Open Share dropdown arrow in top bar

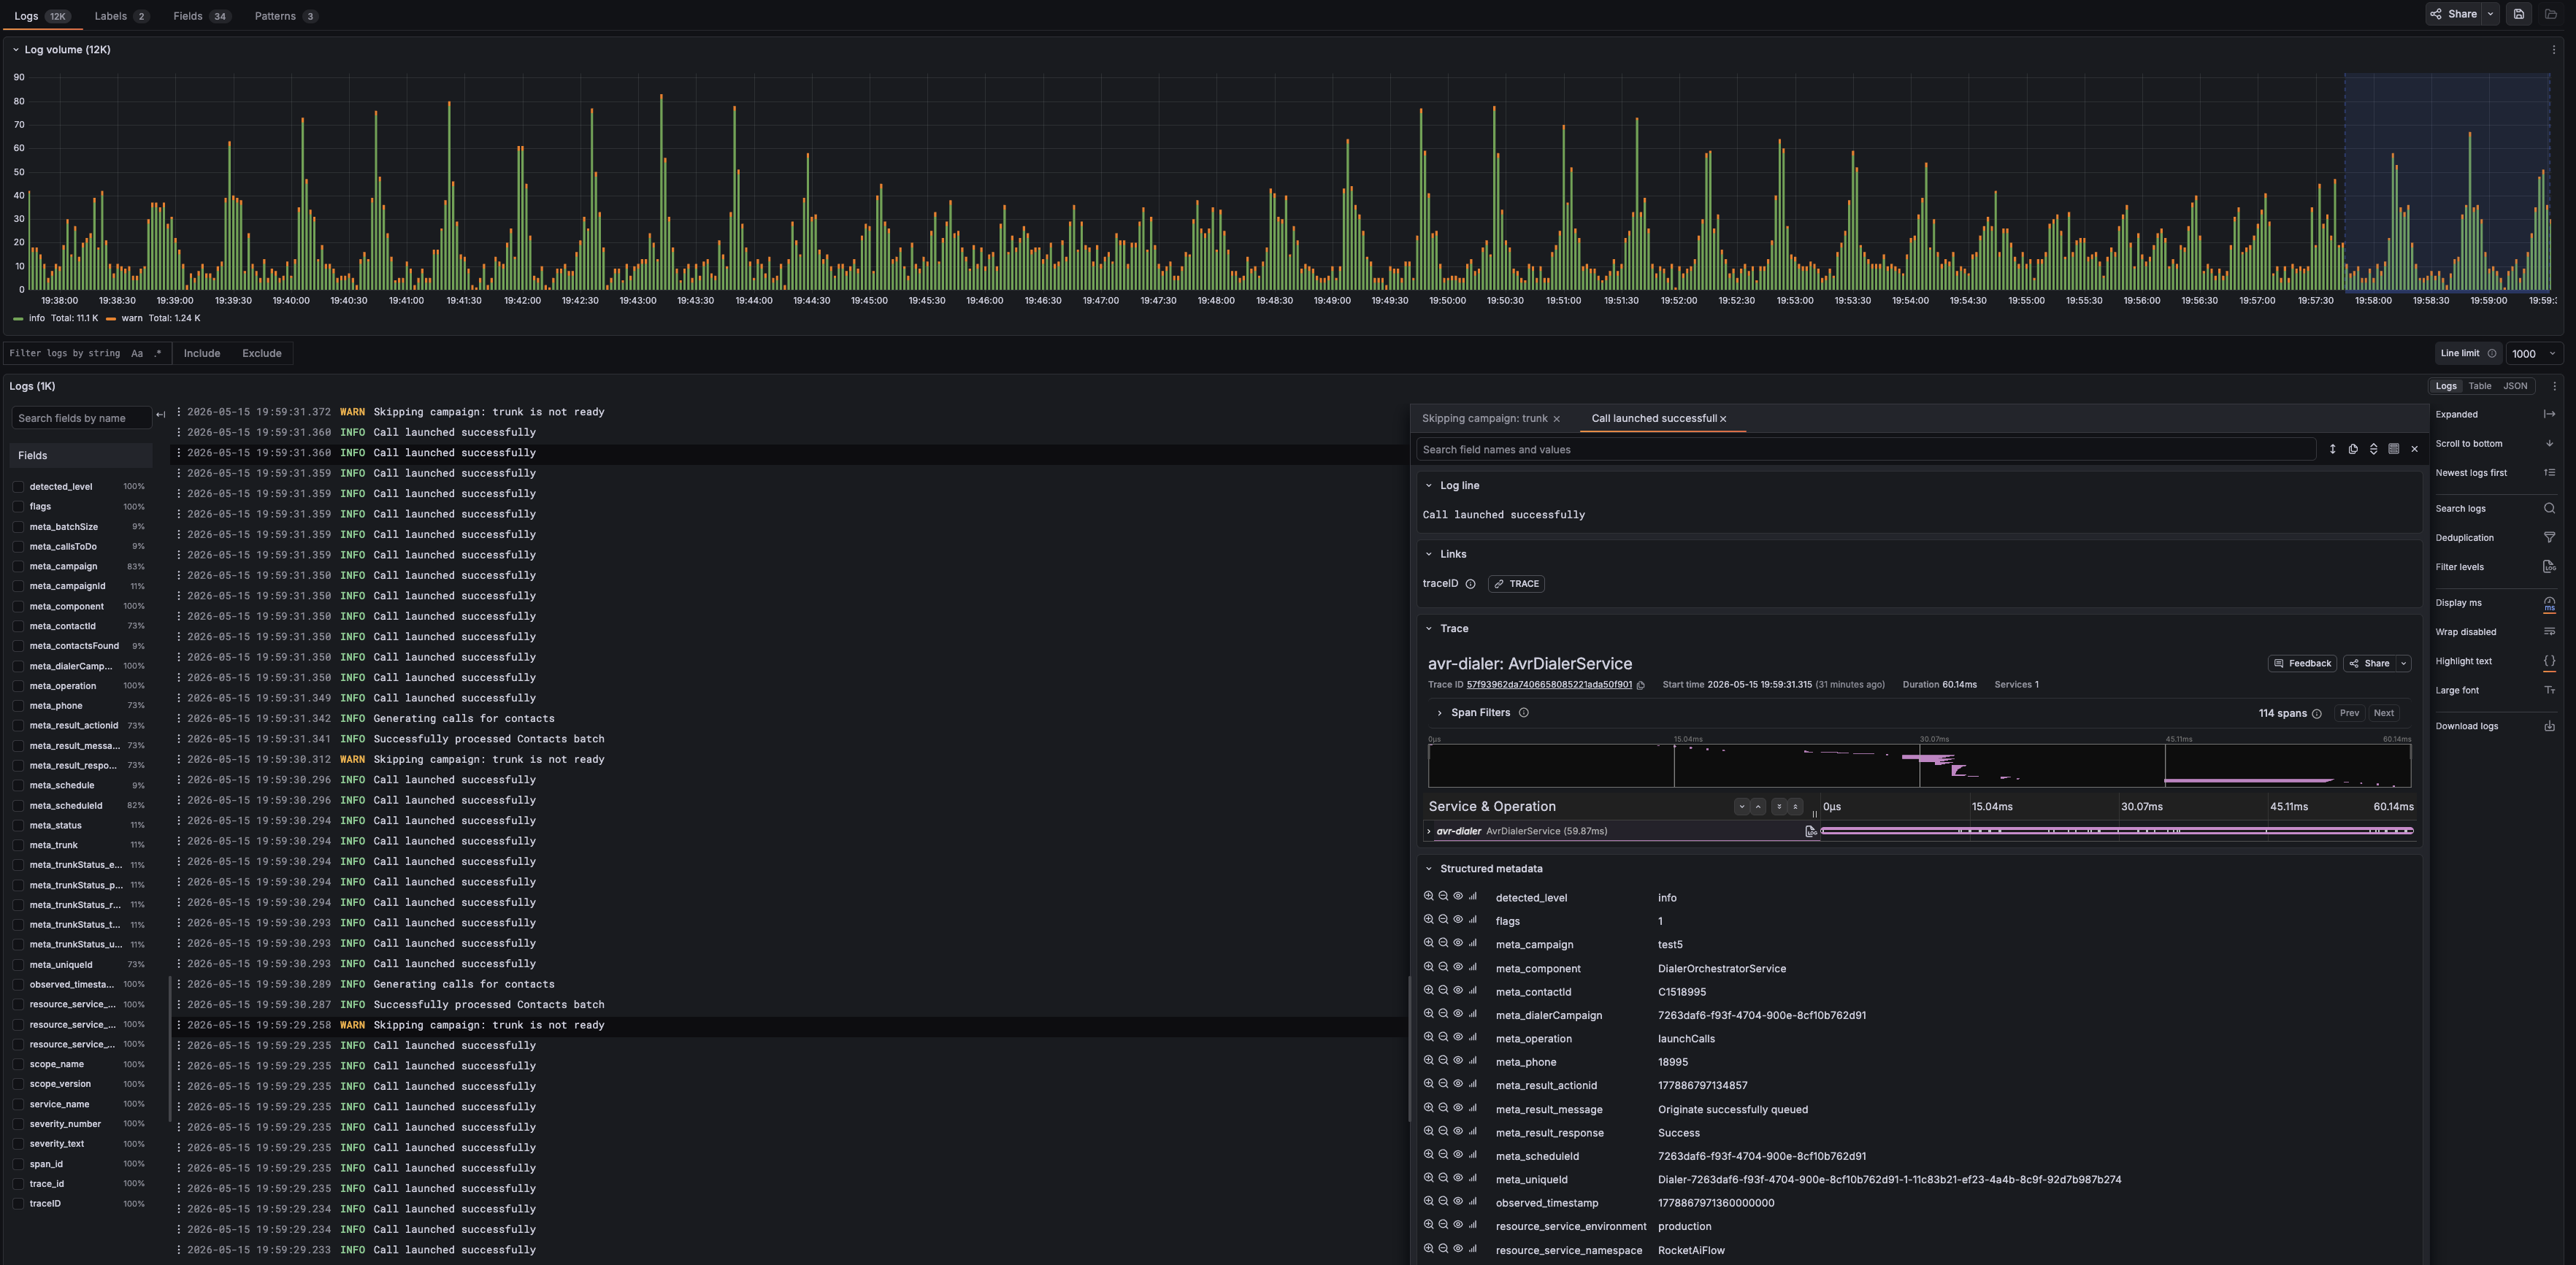[2490, 14]
